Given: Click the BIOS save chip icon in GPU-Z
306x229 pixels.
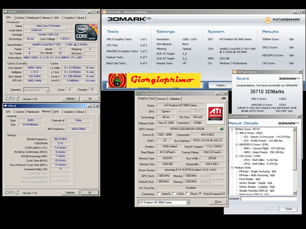Looking at the screenshot, I should [x=222, y=129].
